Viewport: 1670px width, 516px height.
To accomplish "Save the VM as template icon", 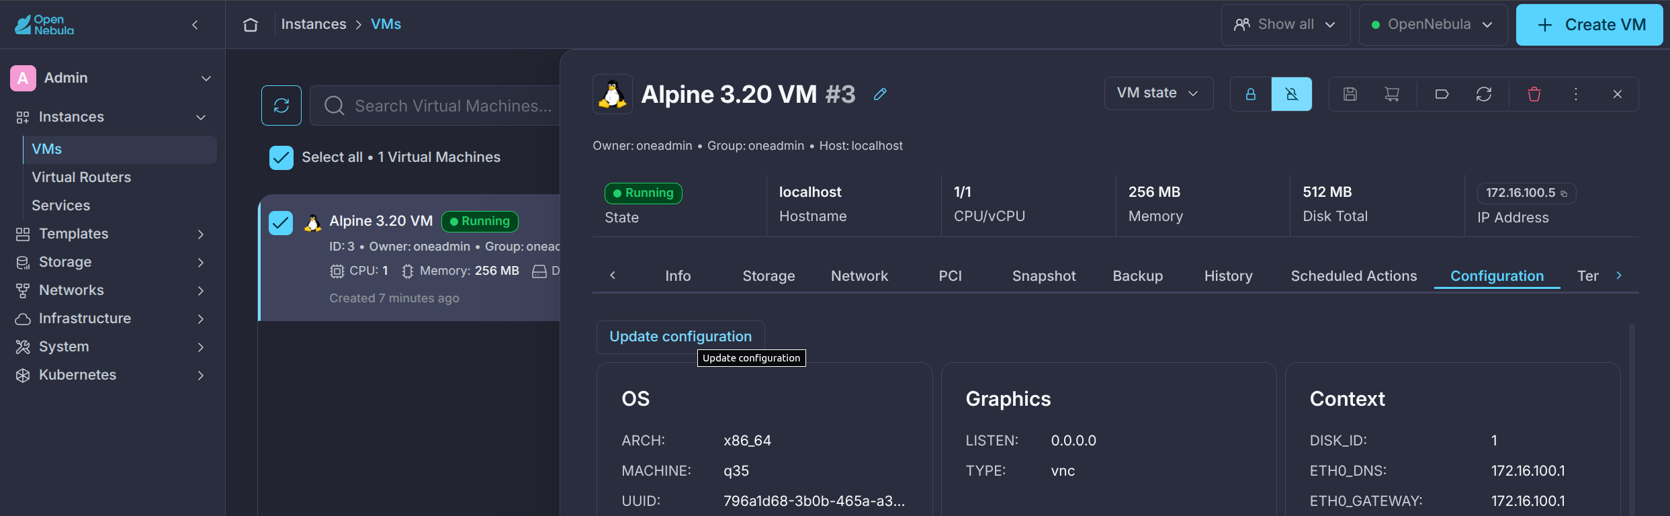I will coord(1350,94).
